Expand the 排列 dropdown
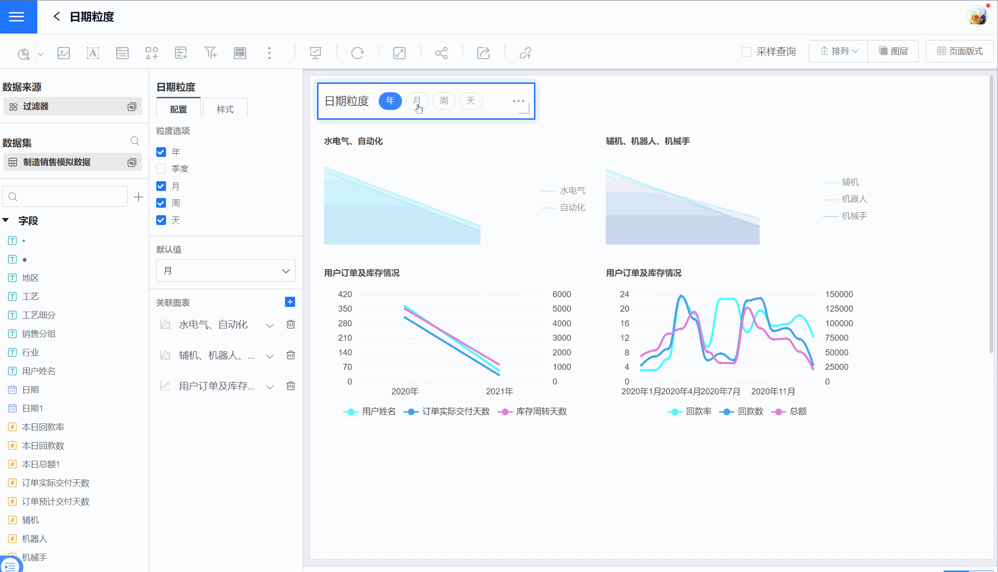The width and height of the screenshot is (998, 572). click(x=839, y=51)
